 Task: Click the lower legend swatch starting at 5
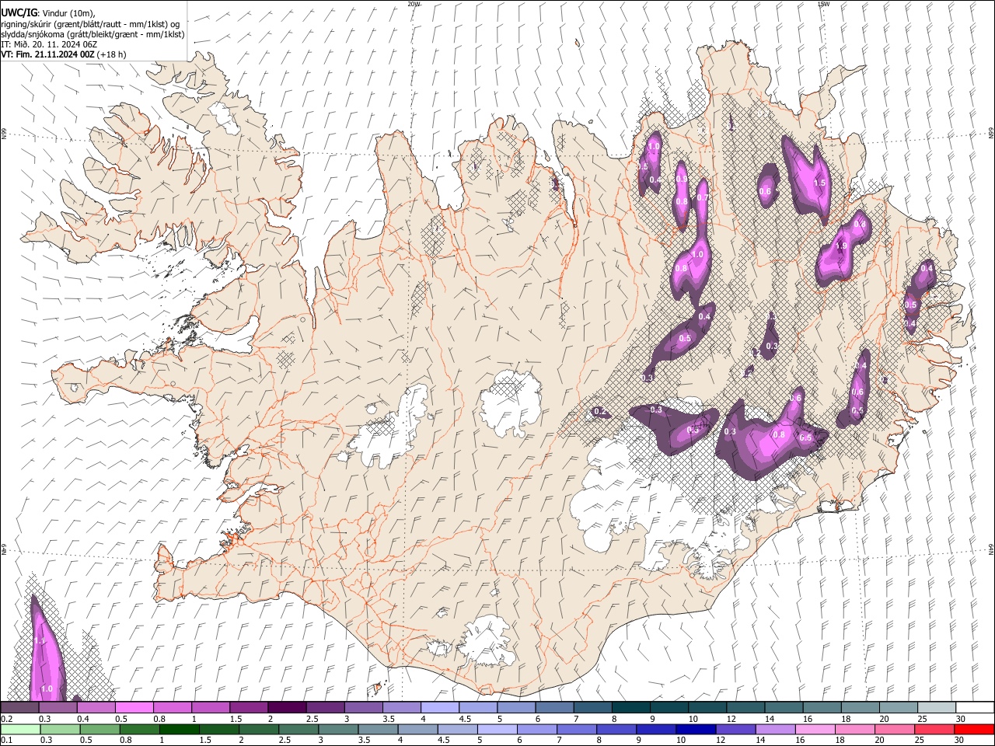pos(496,730)
